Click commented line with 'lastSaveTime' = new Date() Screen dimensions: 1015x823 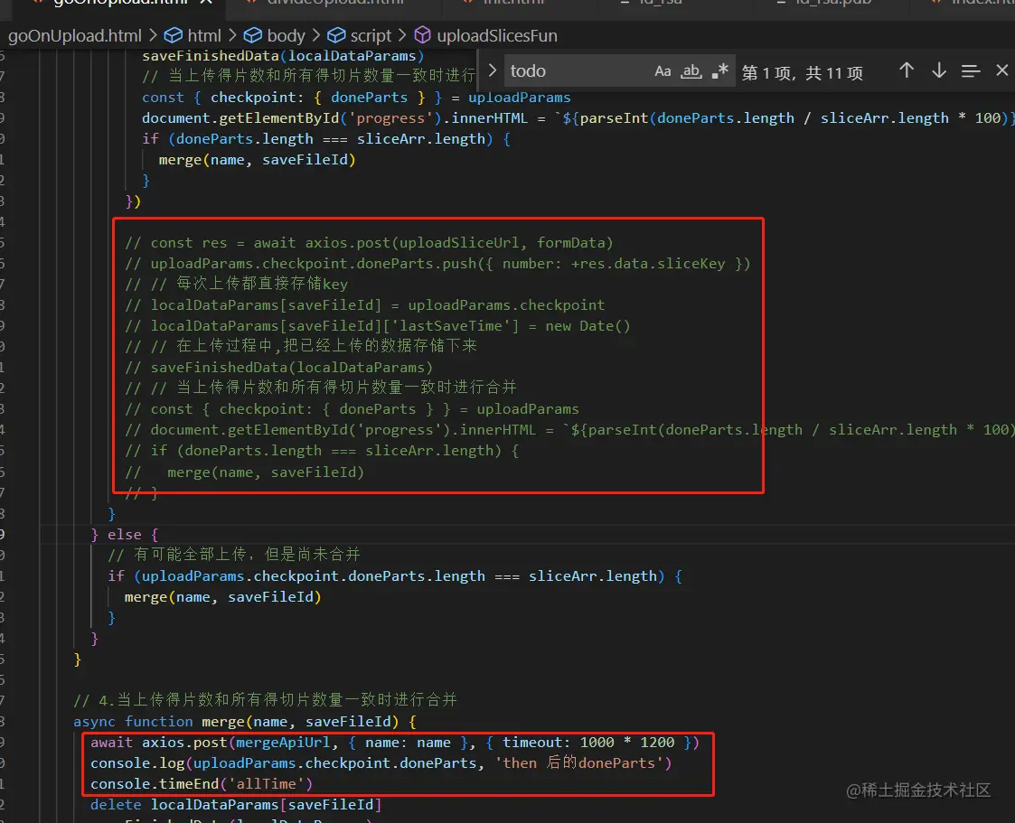tap(378, 325)
